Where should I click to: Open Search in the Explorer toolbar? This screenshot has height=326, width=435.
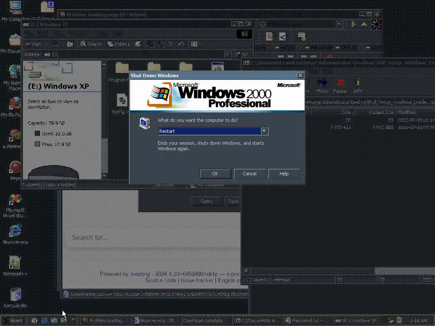coord(91,44)
